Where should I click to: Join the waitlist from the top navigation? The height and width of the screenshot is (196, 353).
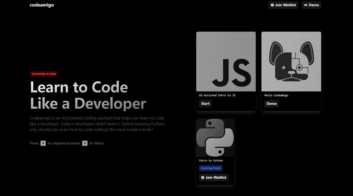click(x=283, y=5)
